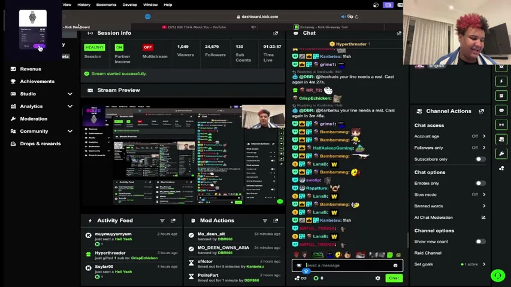Click the muymuyyumyum activity feed entry
This screenshot has width=511, height=287.
[132, 239]
